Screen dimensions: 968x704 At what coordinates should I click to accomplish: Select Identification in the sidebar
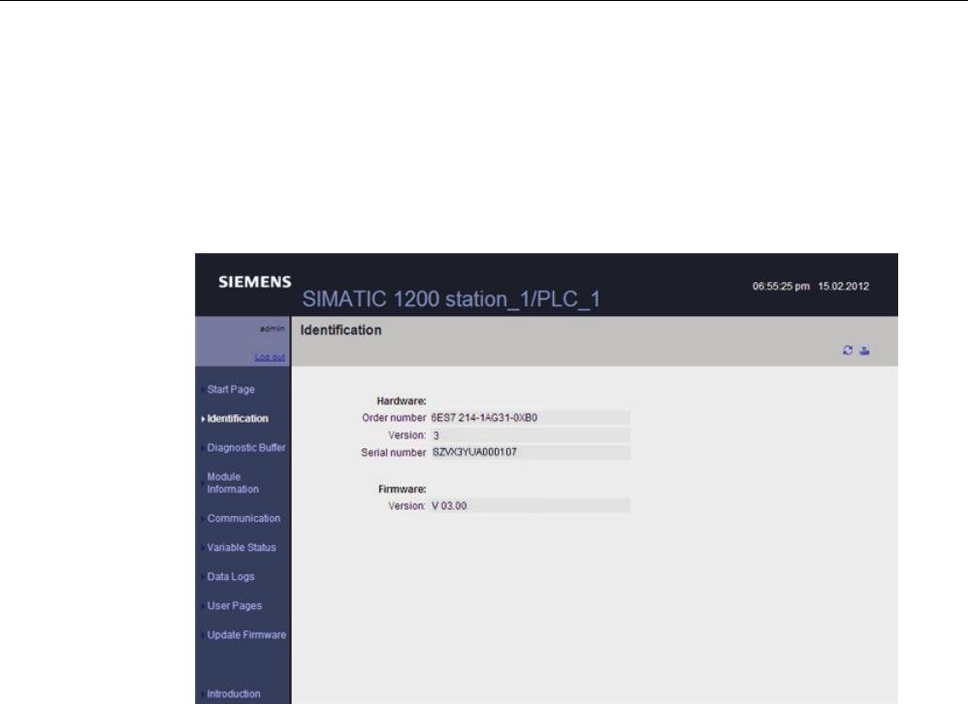[238, 418]
